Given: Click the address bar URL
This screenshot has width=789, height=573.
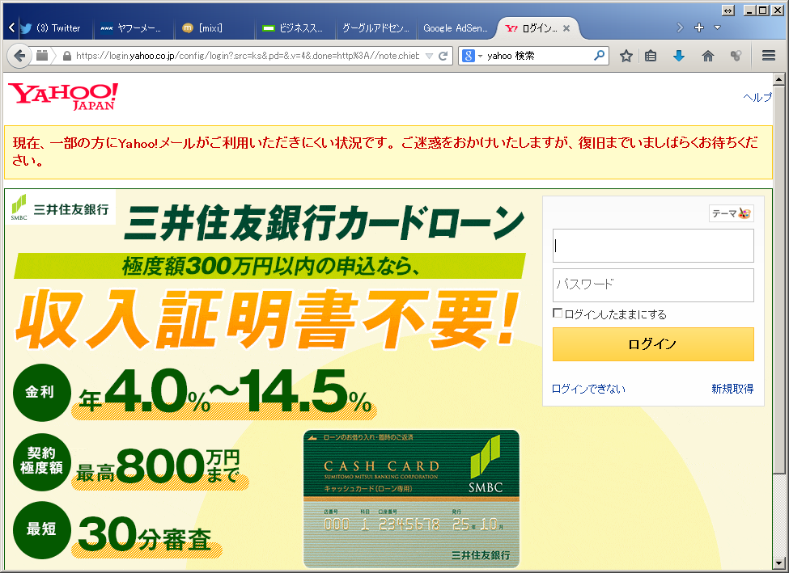Looking at the screenshot, I should click(x=248, y=56).
